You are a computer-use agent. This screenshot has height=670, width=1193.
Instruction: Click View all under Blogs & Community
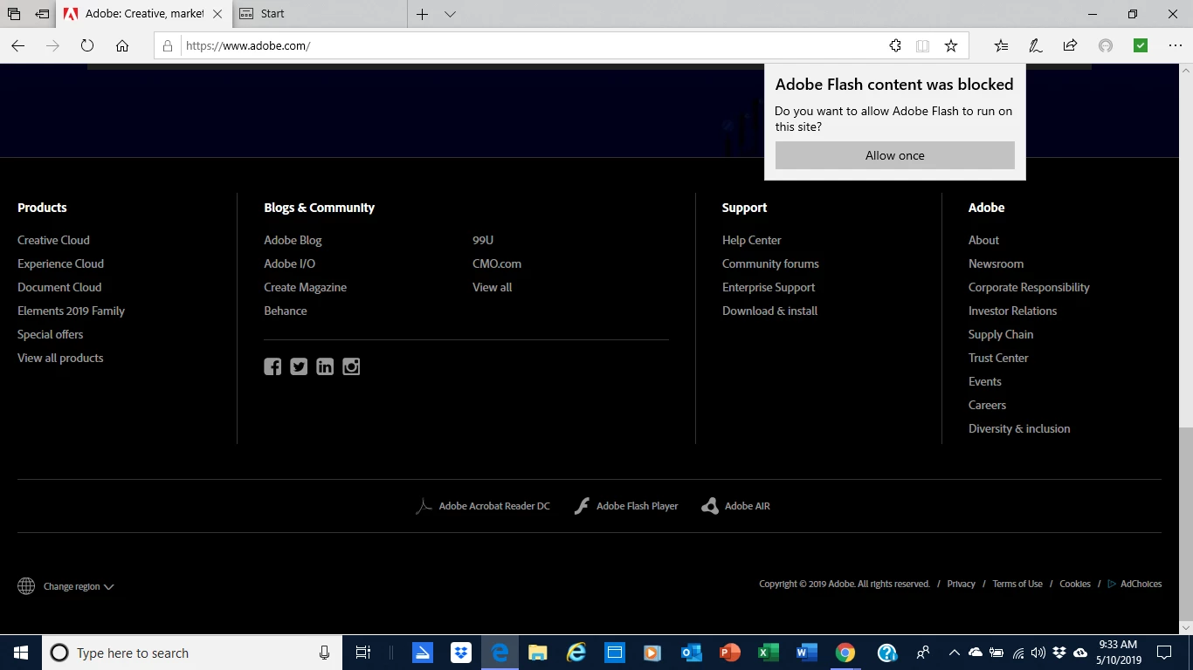click(493, 287)
